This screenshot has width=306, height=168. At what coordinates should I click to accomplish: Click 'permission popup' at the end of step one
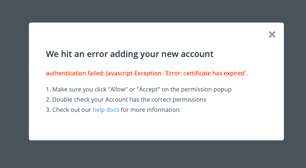pos(206,89)
